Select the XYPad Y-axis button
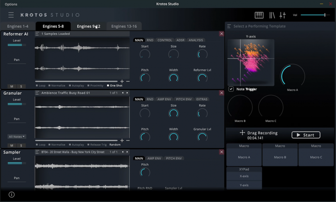This screenshot has height=202, width=336. point(244,185)
